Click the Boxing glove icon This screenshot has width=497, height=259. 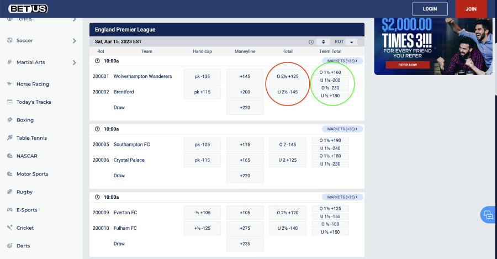pos(10,120)
